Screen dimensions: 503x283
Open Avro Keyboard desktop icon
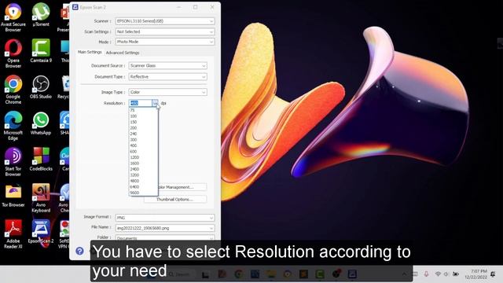point(41,198)
